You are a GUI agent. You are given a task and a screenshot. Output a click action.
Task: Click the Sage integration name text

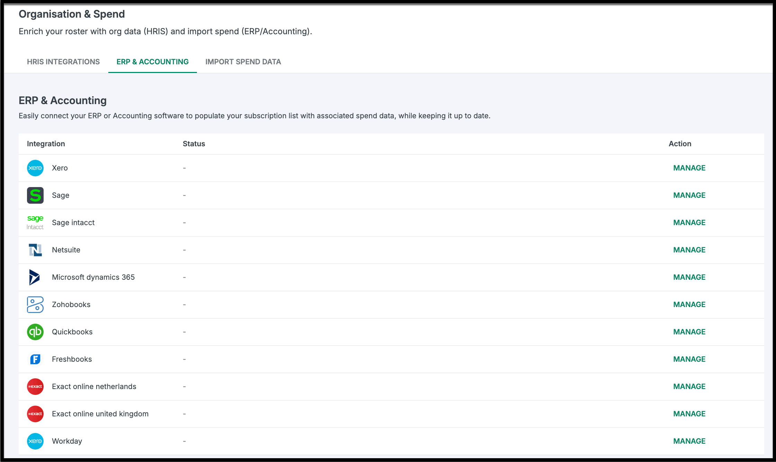[61, 195]
